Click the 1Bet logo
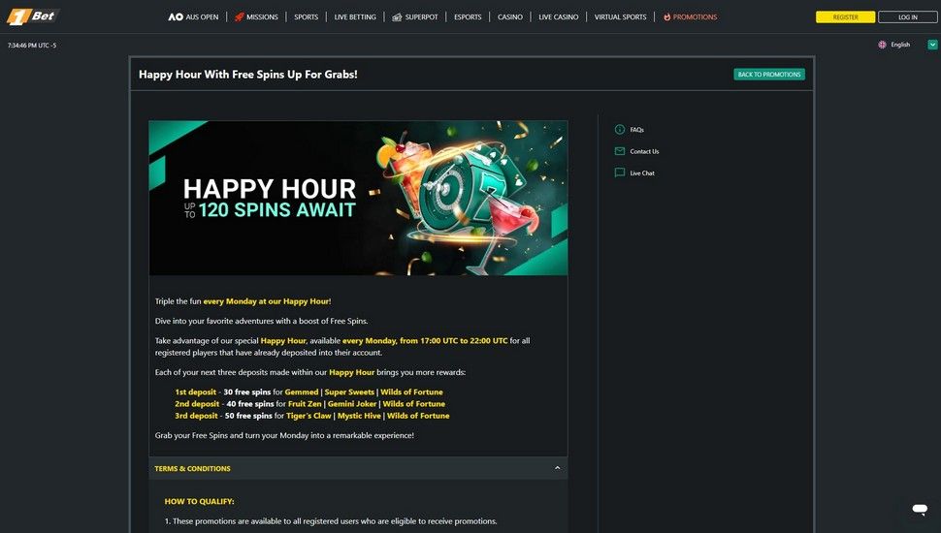 pyautogui.click(x=32, y=16)
